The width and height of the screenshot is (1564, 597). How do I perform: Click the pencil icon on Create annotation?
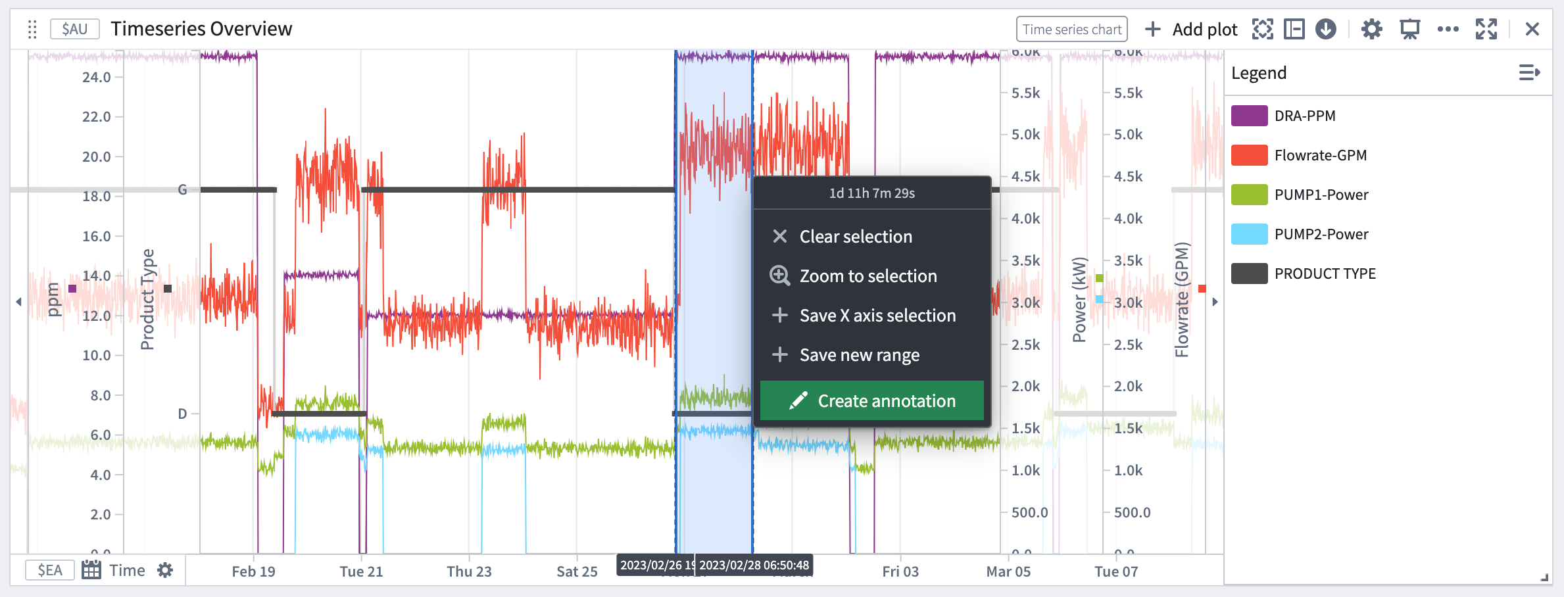[x=798, y=400]
